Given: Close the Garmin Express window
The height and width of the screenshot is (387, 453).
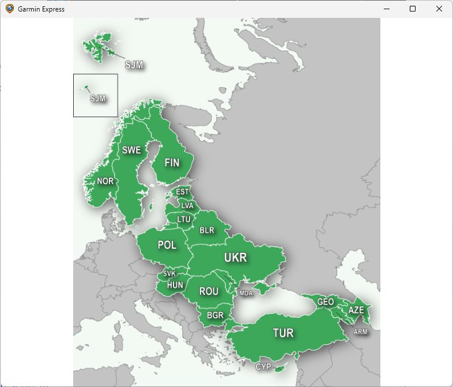Looking at the screenshot, I should coord(439,9).
